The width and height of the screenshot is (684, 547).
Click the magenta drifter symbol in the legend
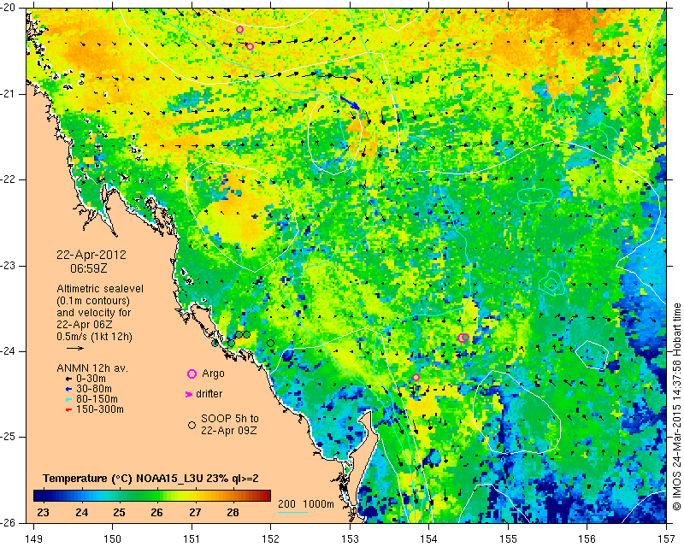coord(189,394)
